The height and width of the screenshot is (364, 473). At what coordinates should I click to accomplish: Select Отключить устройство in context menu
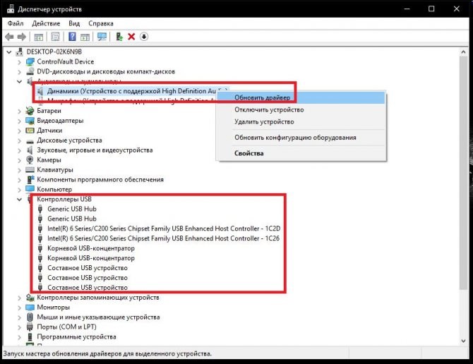[269, 110]
